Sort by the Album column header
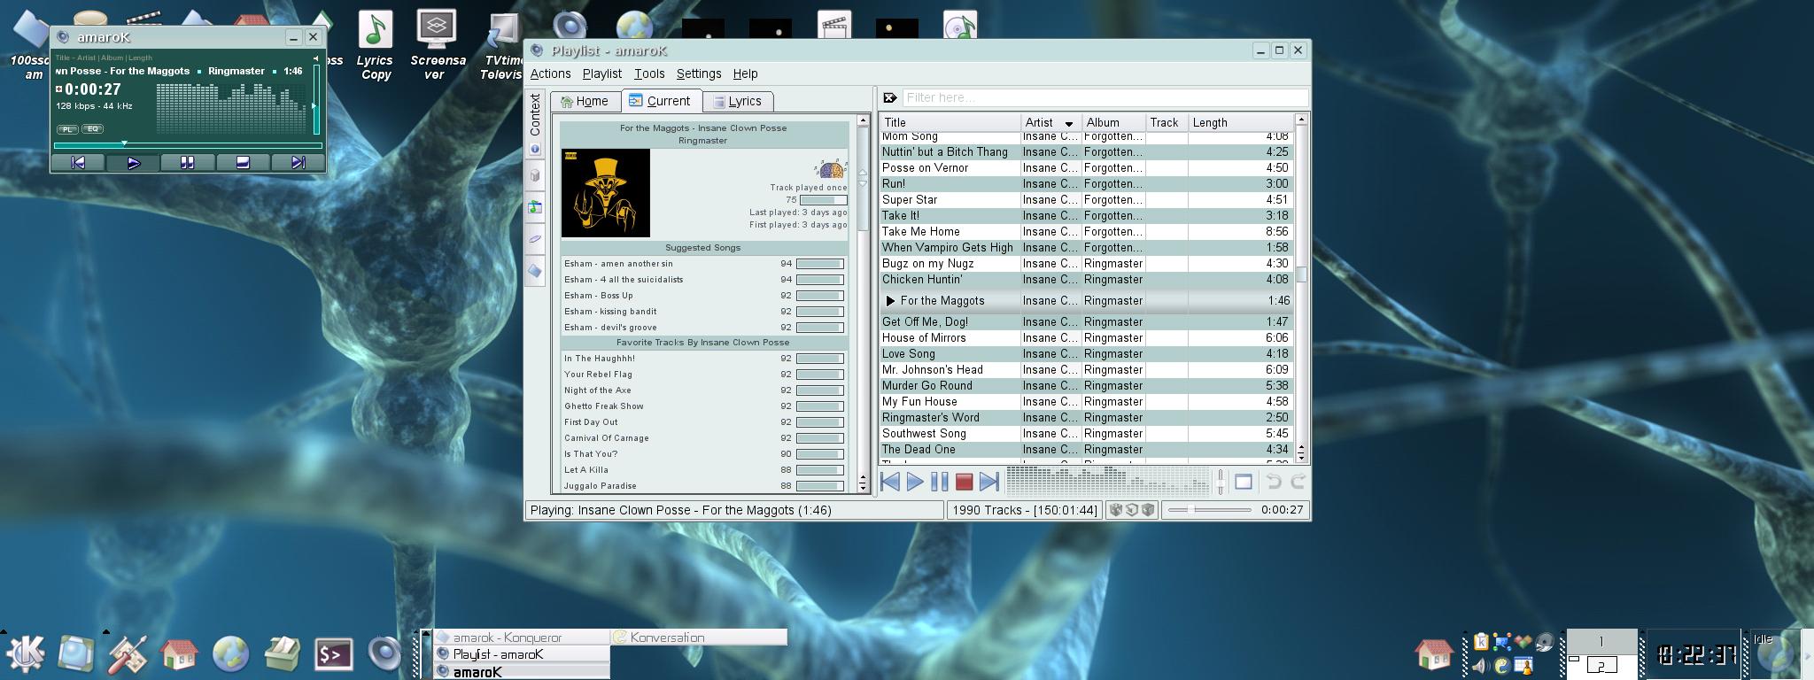This screenshot has width=1814, height=680. (x=1113, y=122)
